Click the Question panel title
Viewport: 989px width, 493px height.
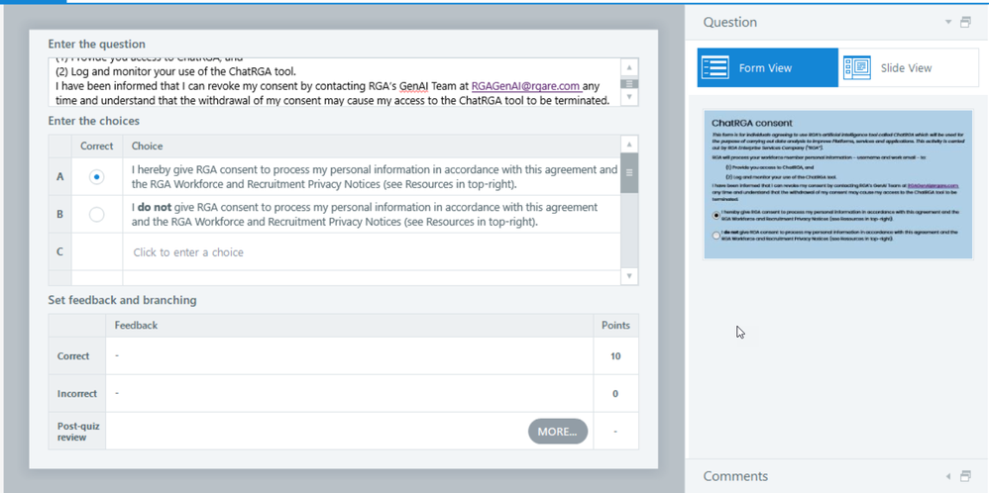729,22
